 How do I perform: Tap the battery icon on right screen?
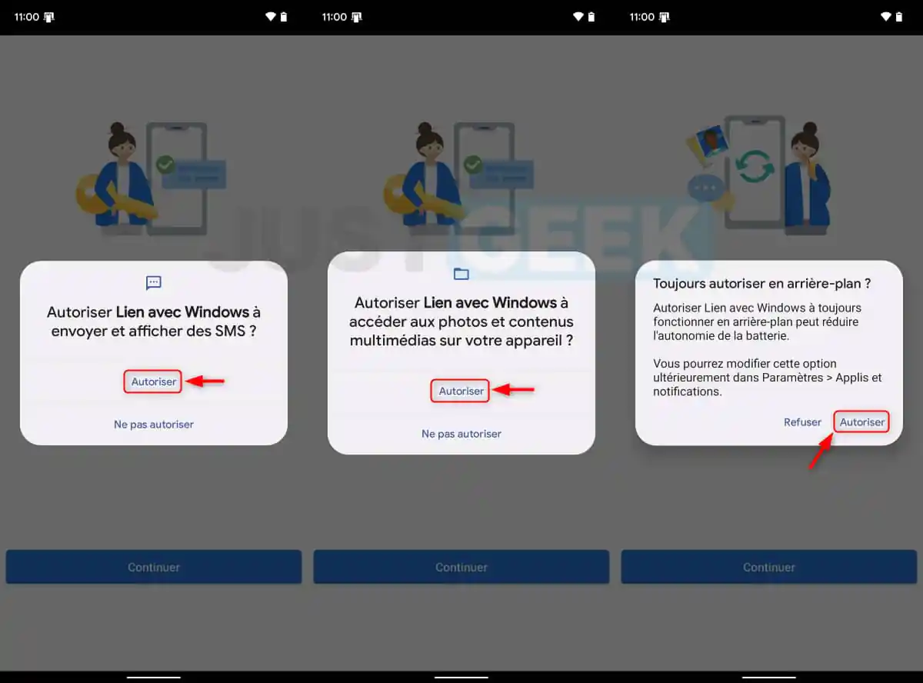(x=899, y=17)
